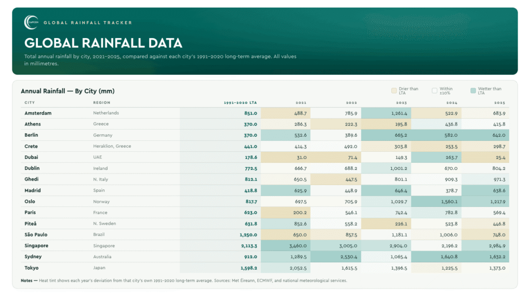Click Crete's 2024 value 253.5
Screen dimensions: 530x302
pyautogui.click(x=451, y=147)
